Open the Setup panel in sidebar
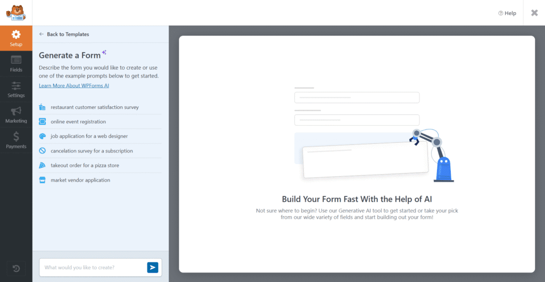545x282 pixels. tap(16, 38)
